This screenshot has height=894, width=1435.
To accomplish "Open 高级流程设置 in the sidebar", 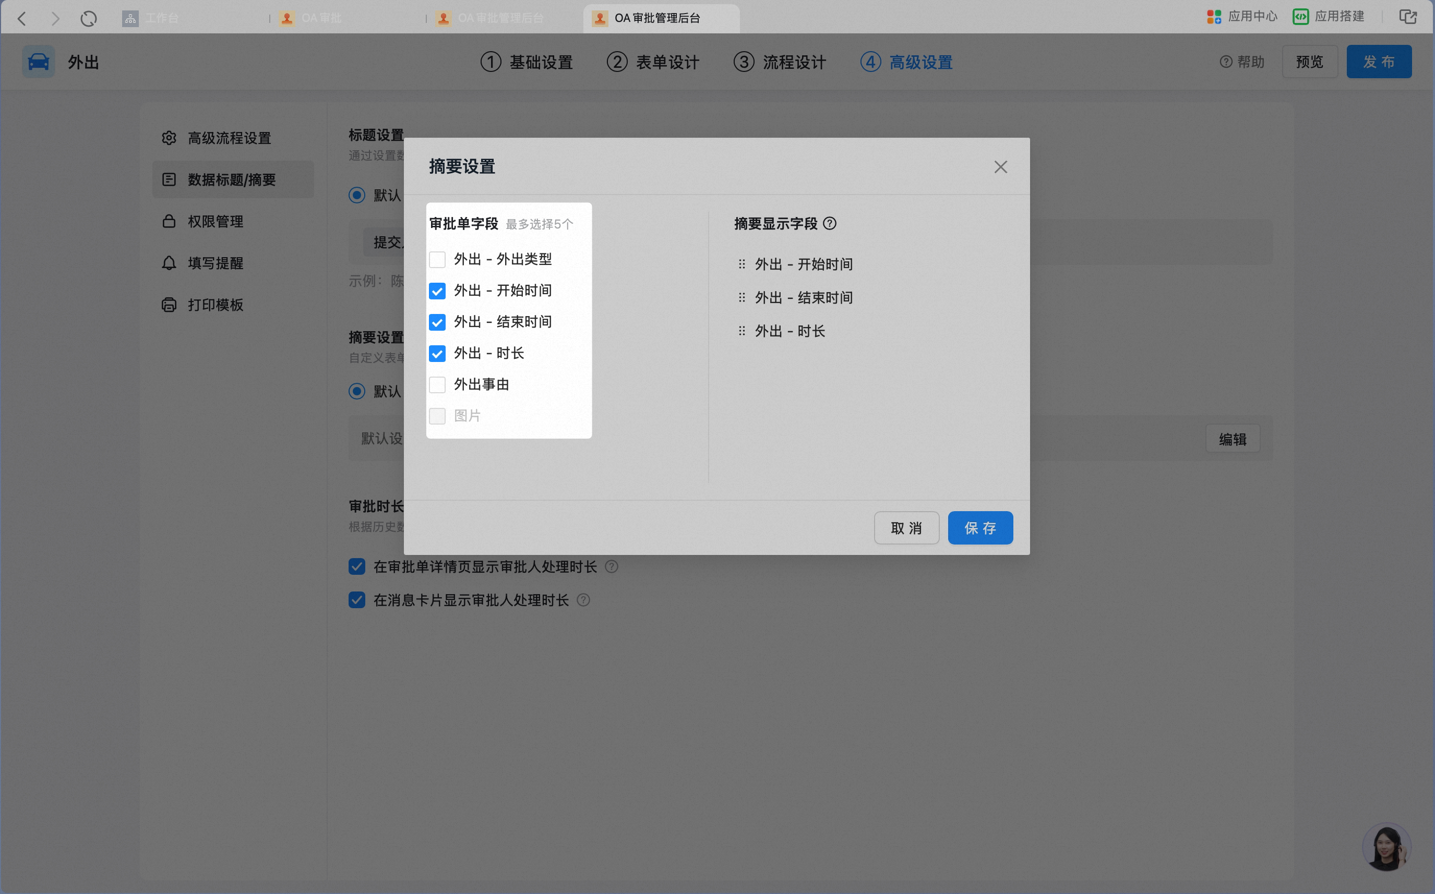I will click(233, 138).
